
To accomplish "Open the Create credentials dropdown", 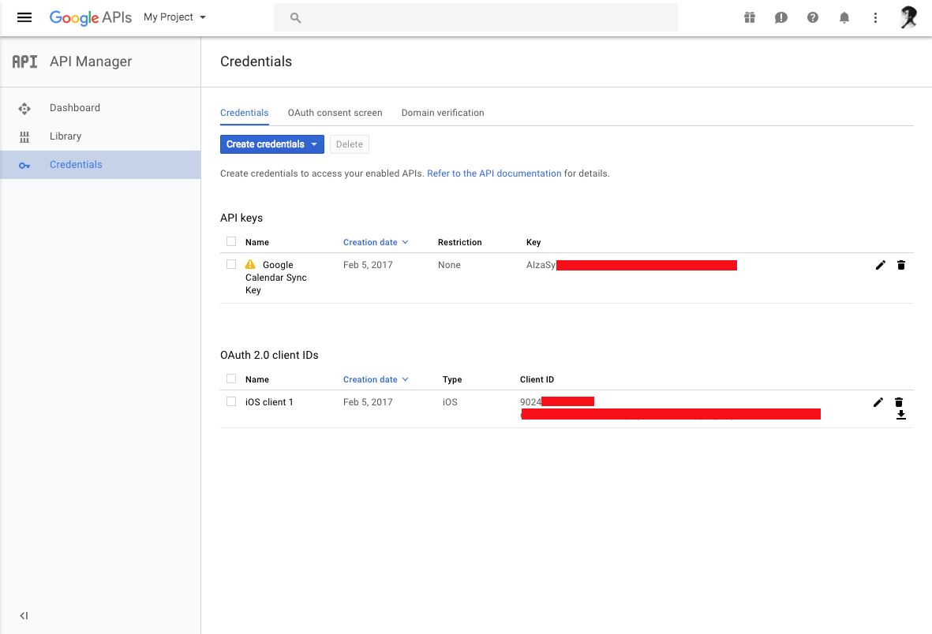I will click(271, 144).
